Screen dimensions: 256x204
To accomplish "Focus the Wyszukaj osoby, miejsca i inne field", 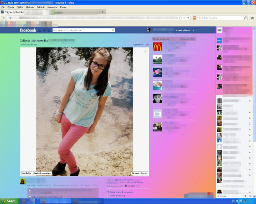I will click(x=82, y=30).
